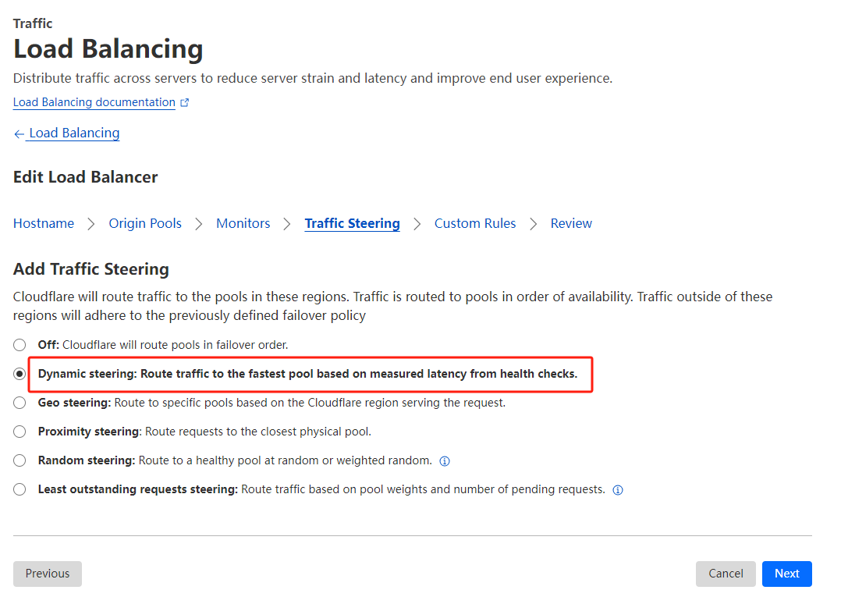Open the Review step

point(571,223)
